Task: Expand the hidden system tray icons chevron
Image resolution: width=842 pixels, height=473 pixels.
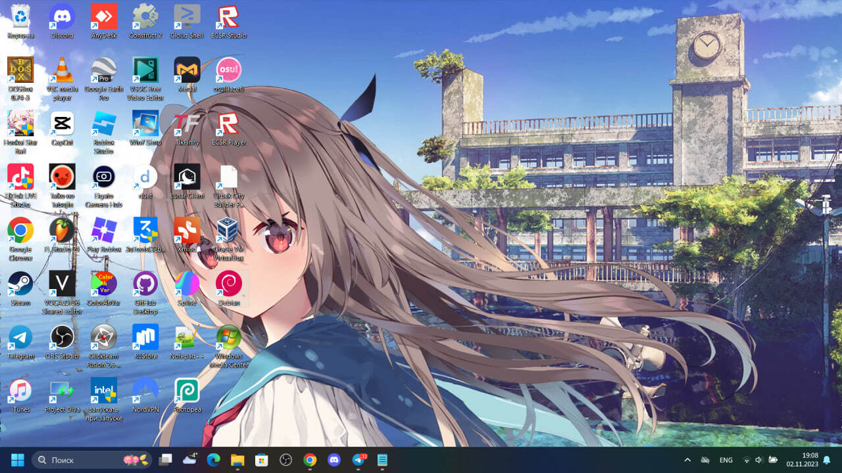Action: [x=687, y=460]
